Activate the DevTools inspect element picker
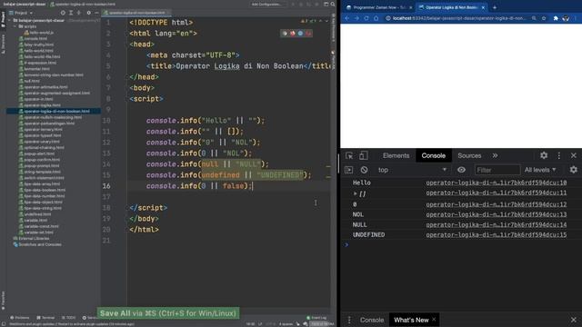This screenshot has width=582, height=327. [x=349, y=155]
